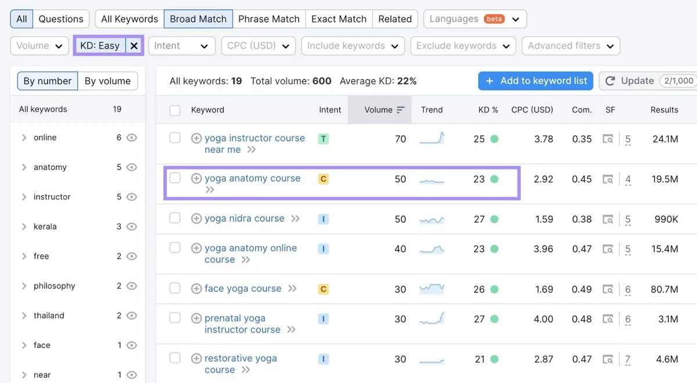
Task: Select the thailand keyword group row
Action: [77, 315]
